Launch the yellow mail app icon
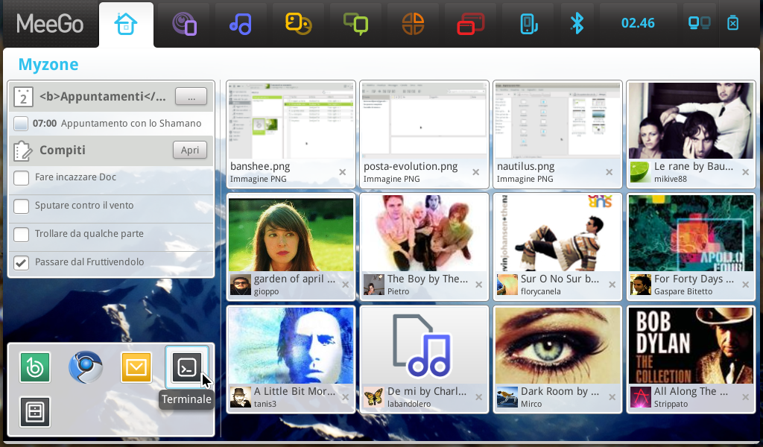This screenshot has width=763, height=447. click(136, 367)
